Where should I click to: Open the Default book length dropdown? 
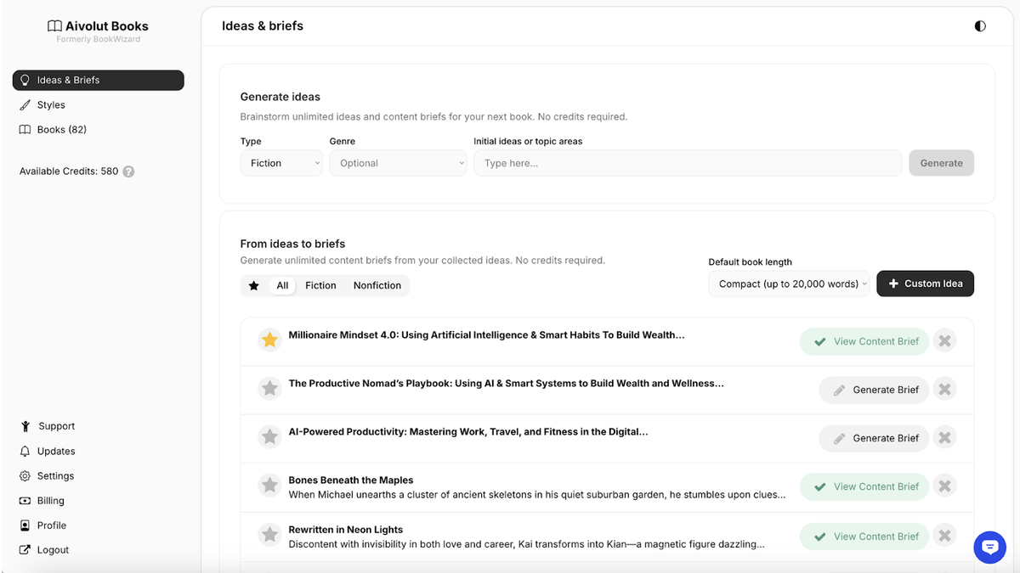790,284
